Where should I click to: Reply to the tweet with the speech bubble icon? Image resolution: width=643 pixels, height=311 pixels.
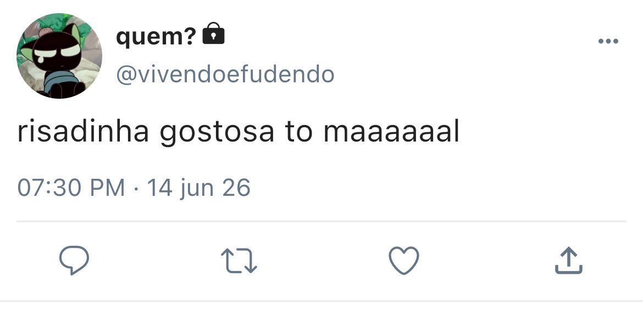point(74,260)
